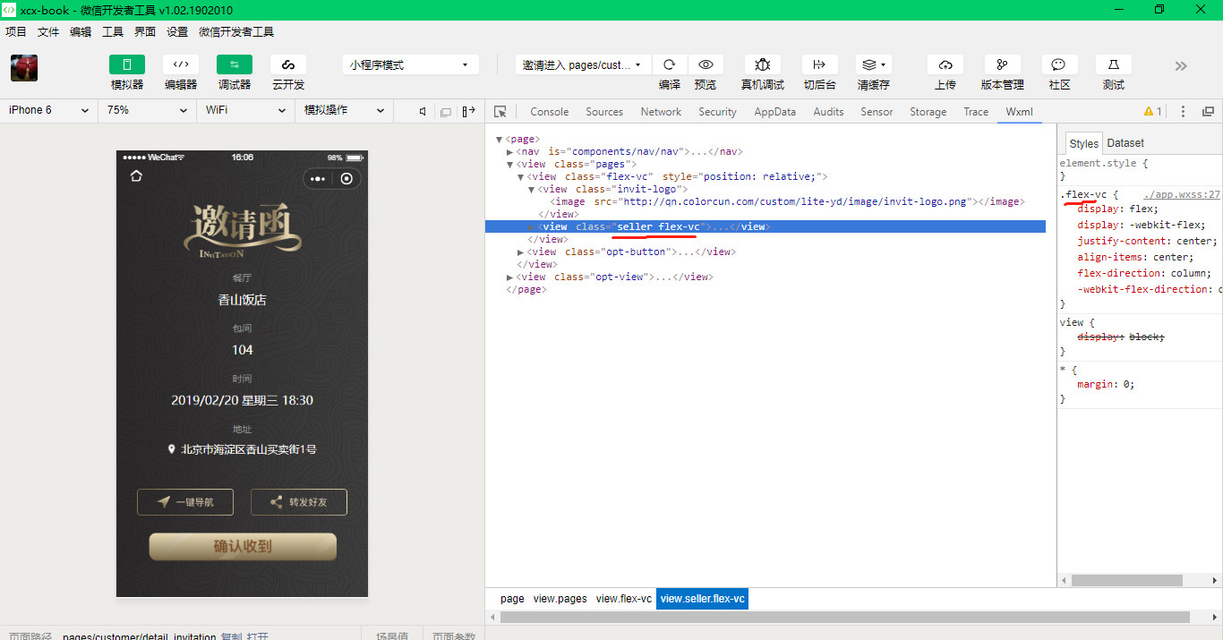Screen dimensions: 1223x640
Task: Expand the opt-button view node
Action: [x=520, y=252]
